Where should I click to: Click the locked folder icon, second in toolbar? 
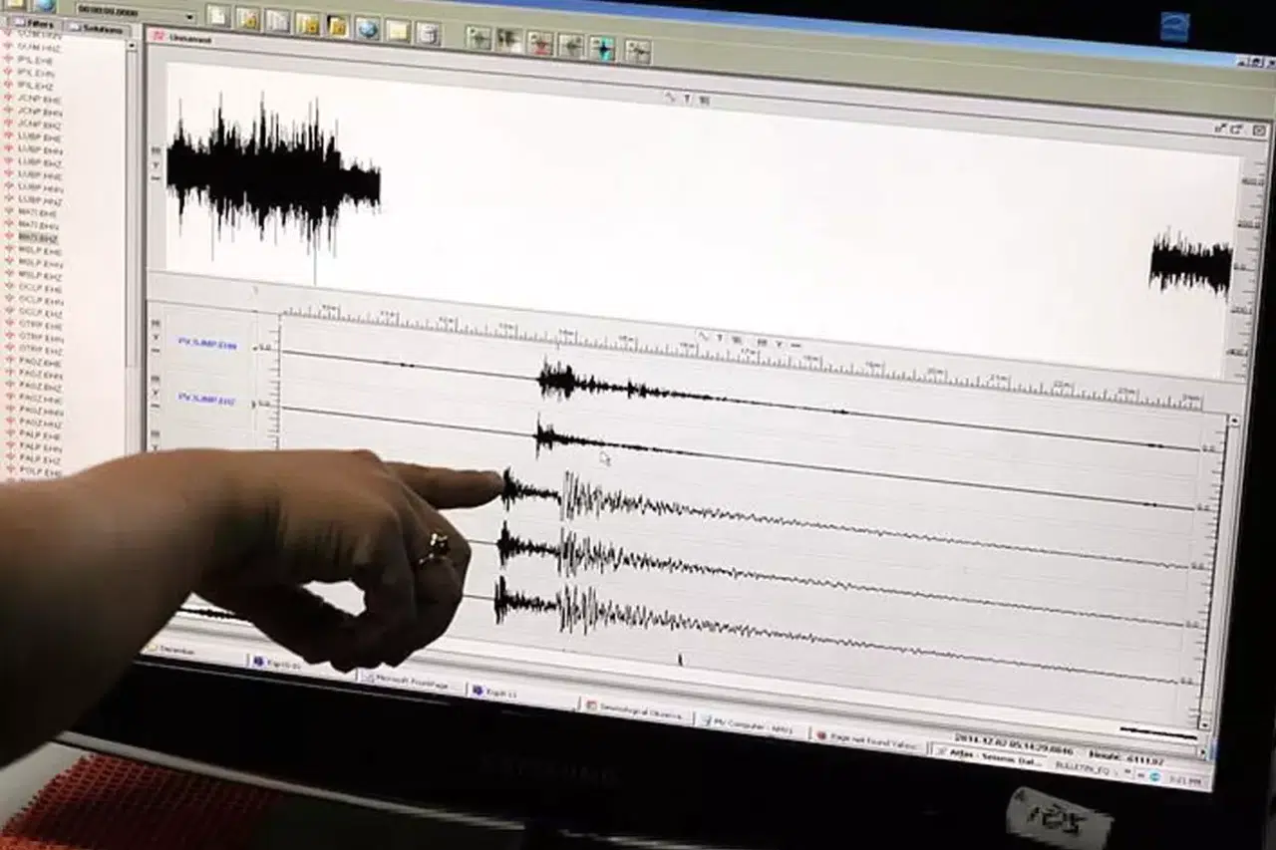(246, 18)
